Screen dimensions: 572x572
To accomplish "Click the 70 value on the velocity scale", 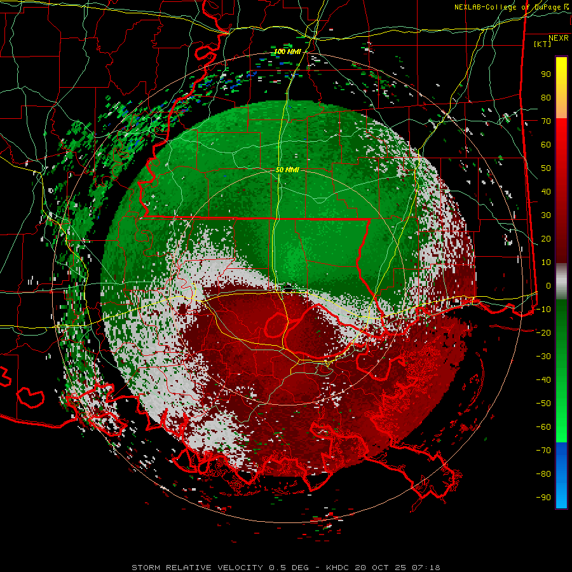I will pyautogui.click(x=546, y=121).
